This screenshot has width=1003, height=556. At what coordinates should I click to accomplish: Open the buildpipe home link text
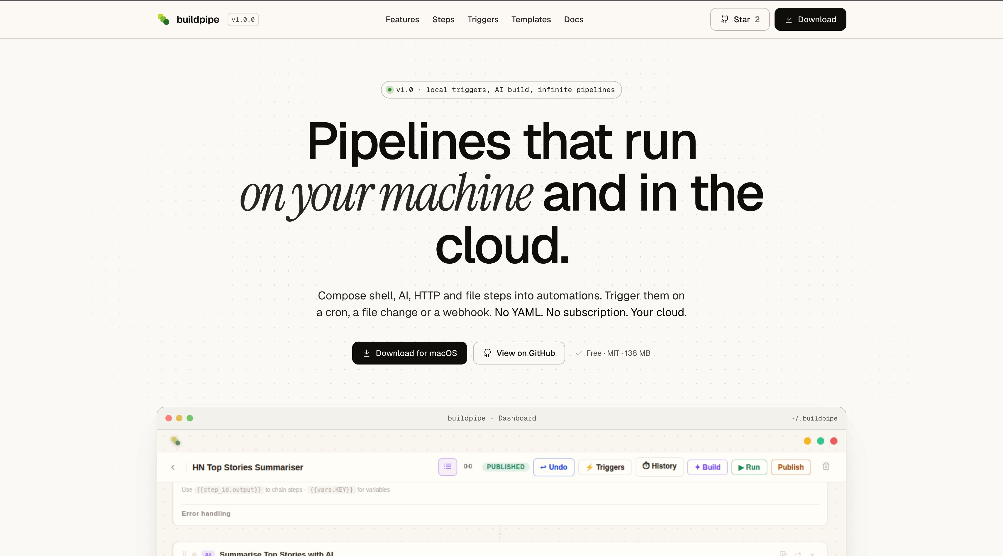[x=198, y=19]
